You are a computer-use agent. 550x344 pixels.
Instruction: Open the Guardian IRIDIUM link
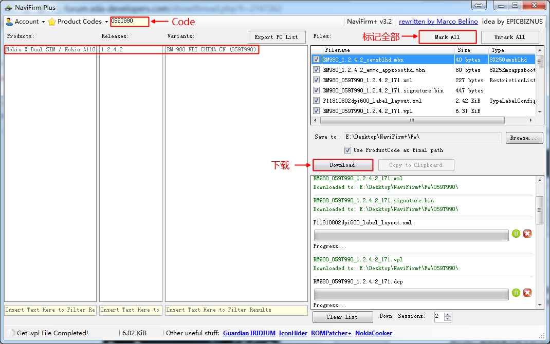(249, 333)
